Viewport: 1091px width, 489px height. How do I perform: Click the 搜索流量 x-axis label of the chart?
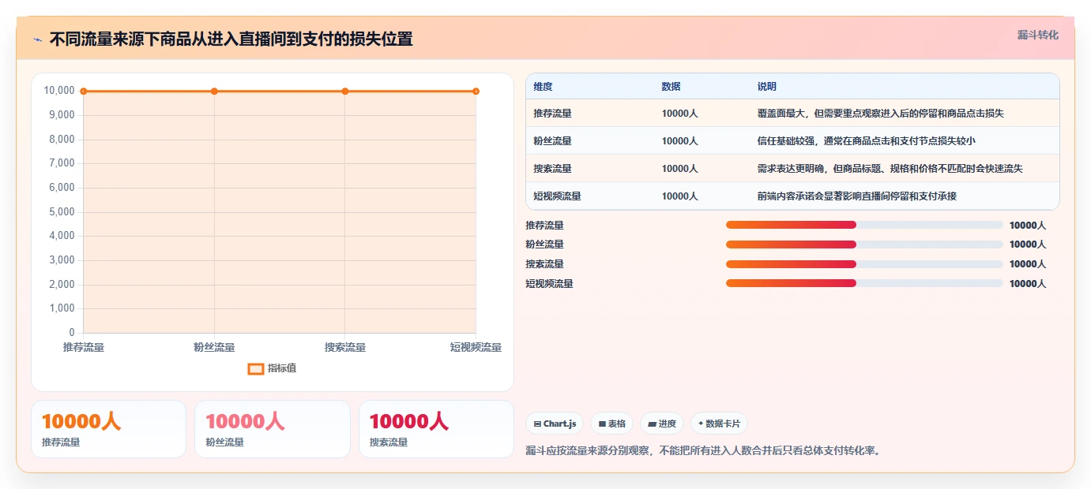345,348
